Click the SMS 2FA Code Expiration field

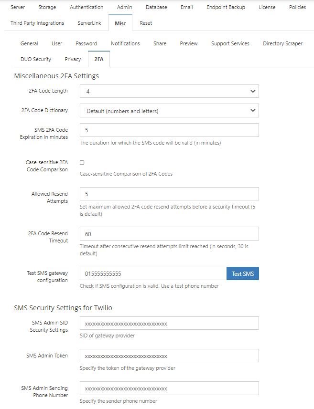pos(169,130)
